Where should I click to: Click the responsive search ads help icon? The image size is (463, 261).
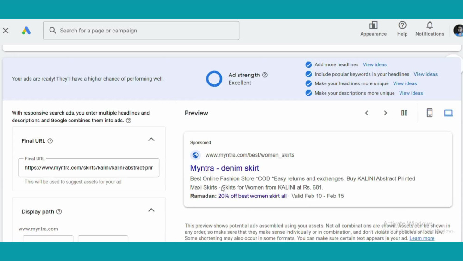tap(128, 121)
